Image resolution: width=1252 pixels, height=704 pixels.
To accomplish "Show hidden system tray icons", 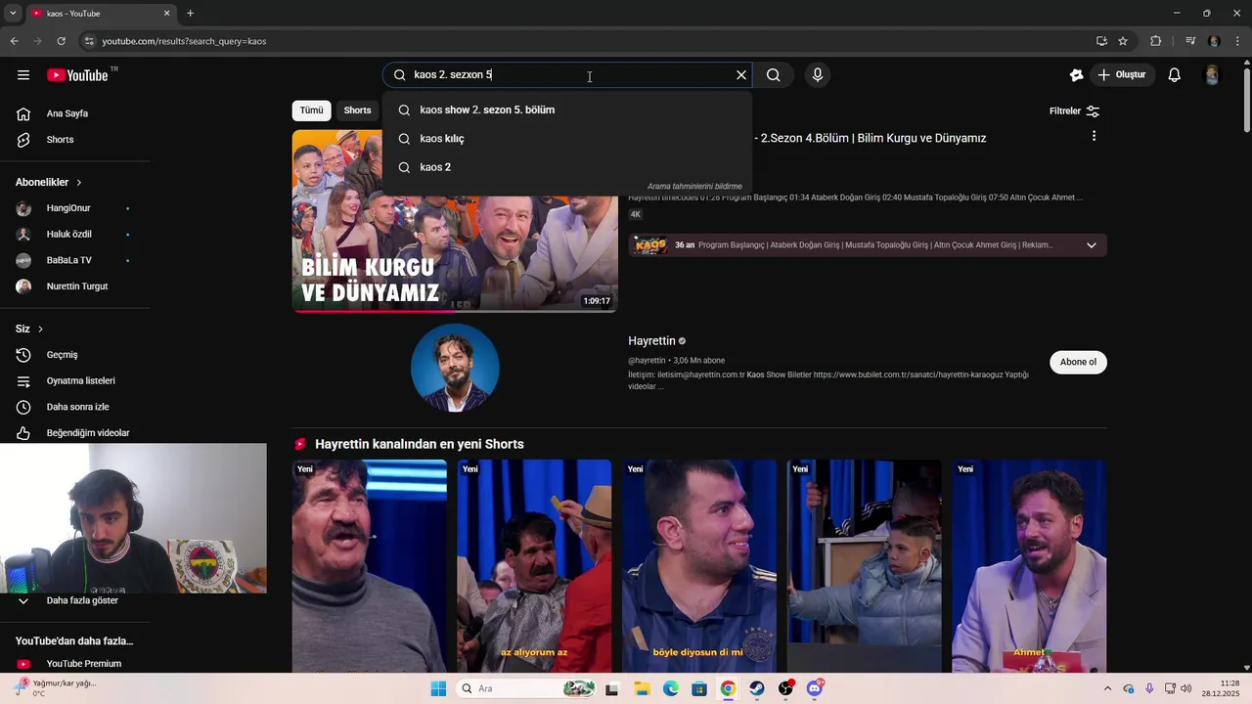I will [1107, 688].
